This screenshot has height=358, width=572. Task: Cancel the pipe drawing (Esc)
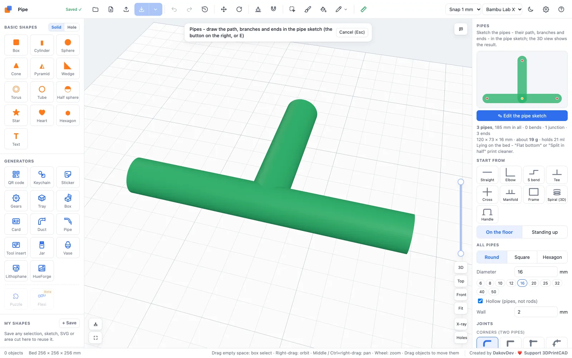pyautogui.click(x=352, y=32)
